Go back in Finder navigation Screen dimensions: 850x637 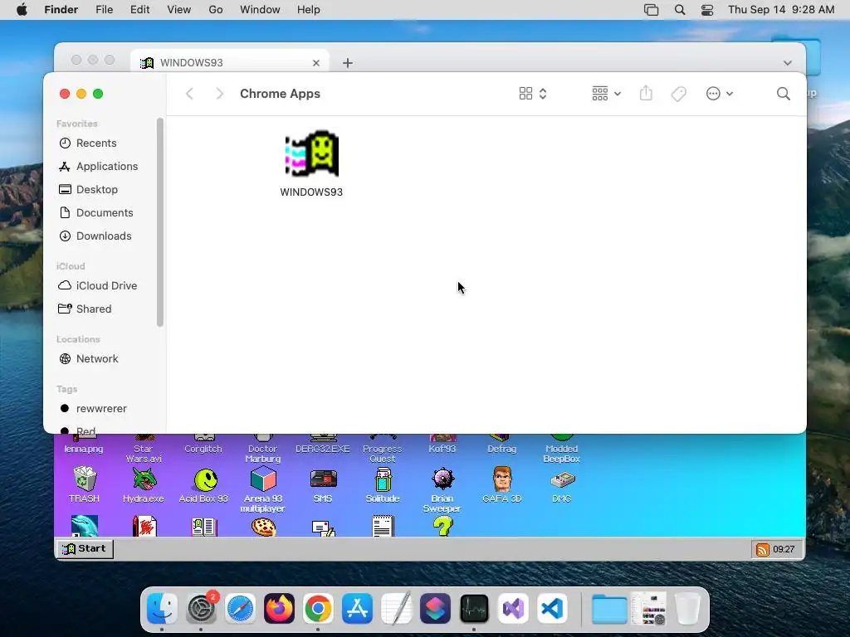point(189,94)
